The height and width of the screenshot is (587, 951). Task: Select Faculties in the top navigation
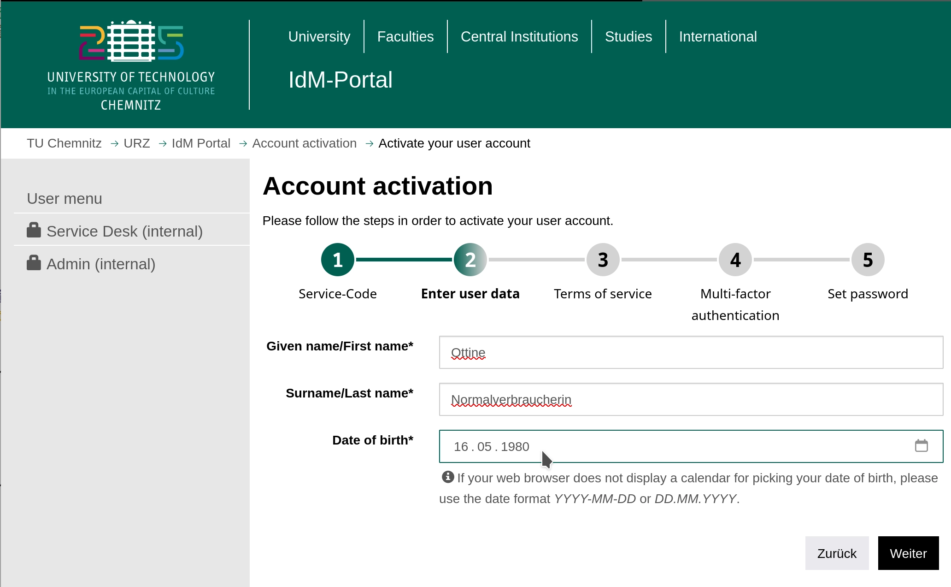405,36
